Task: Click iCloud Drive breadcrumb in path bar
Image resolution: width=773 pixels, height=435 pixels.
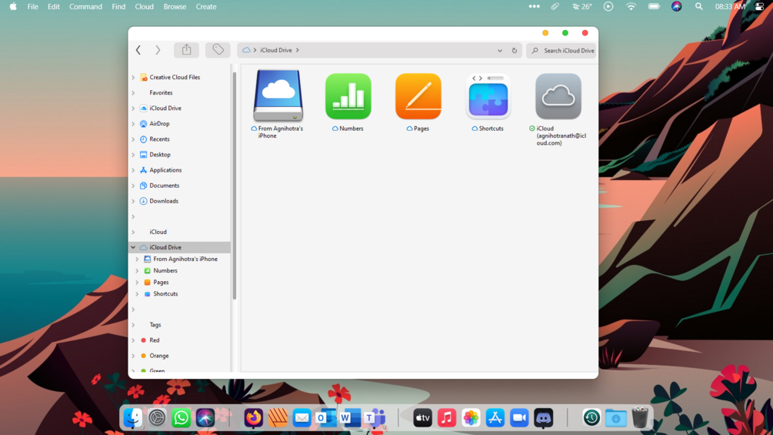Action: click(276, 50)
